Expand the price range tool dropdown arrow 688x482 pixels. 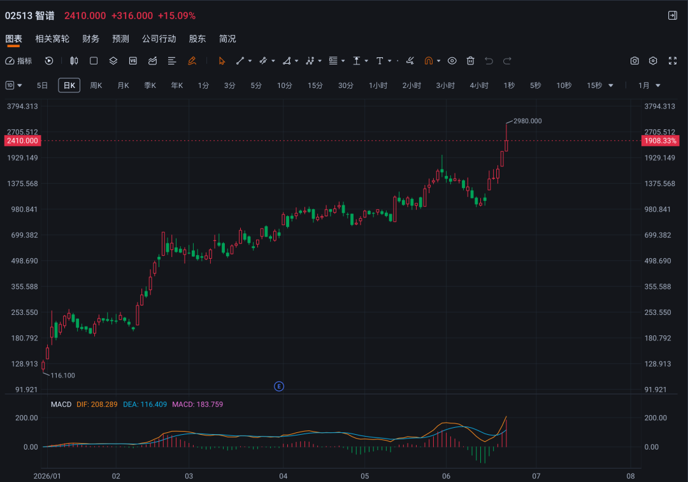[366, 61]
